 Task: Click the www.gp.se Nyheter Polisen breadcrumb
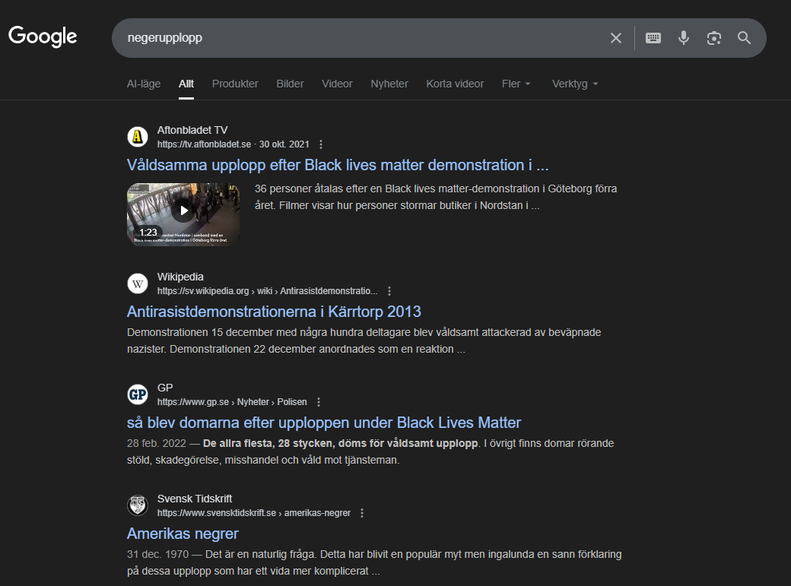click(232, 402)
